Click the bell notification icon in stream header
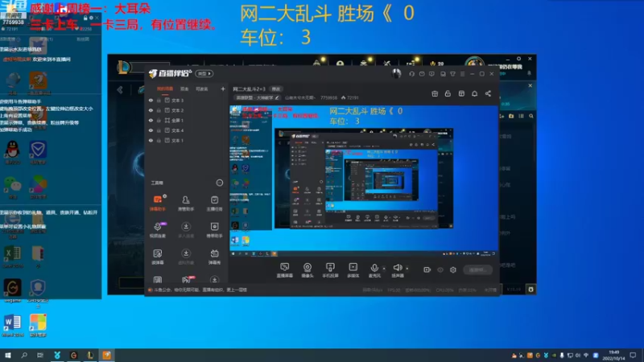The image size is (644, 362). point(474,93)
